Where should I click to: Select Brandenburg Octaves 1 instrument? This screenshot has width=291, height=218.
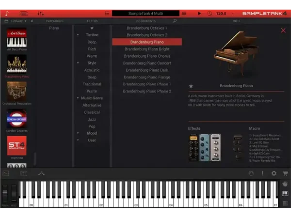coord(147,28)
